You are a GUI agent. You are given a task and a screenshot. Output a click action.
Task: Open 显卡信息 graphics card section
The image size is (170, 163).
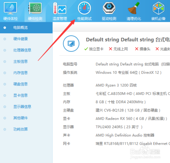click(20, 95)
